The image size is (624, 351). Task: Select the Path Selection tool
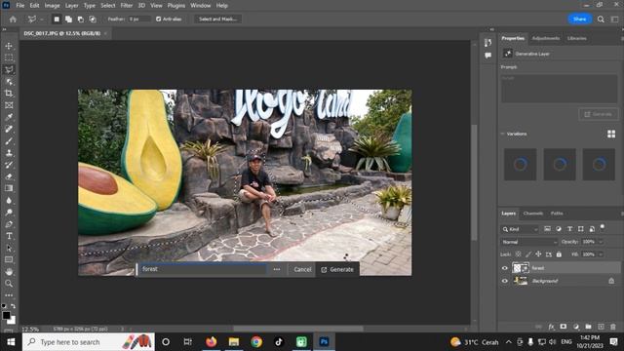click(x=9, y=248)
